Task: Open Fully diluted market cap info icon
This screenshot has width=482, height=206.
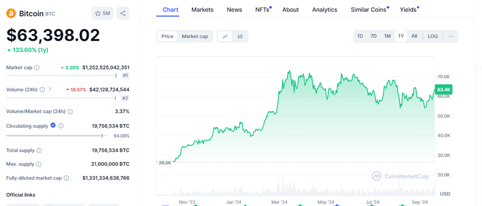Action: [66, 178]
